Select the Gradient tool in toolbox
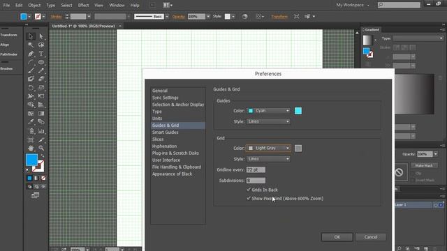The width and height of the screenshot is (447, 251). [41, 114]
